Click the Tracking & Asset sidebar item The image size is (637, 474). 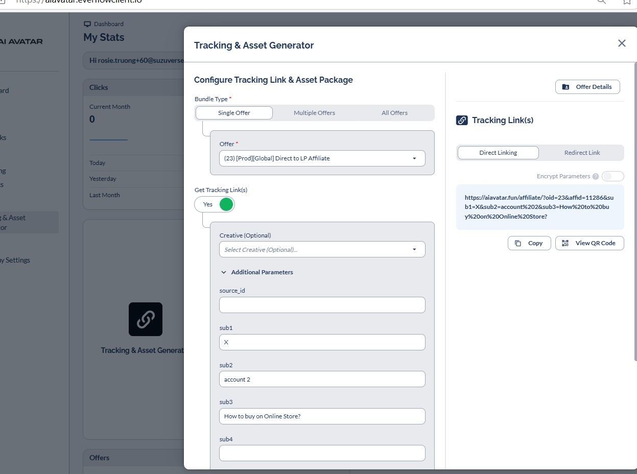point(28,223)
